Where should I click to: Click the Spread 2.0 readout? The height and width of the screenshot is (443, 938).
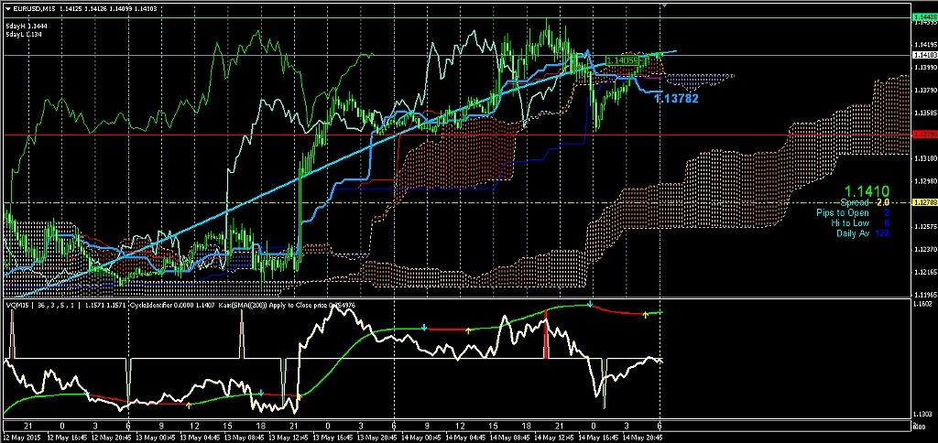pyautogui.click(x=865, y=202)
